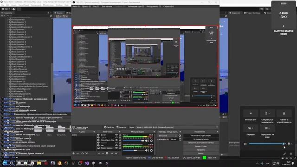The height and width of the screenshot is (167, 297).
Task: Toggle Обмен с устройствами quick setting tile
Action: 284,113
